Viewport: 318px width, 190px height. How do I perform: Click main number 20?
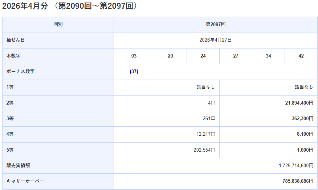[170, 56]
